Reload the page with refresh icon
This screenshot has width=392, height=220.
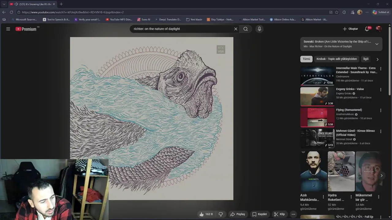click(11, 12)
